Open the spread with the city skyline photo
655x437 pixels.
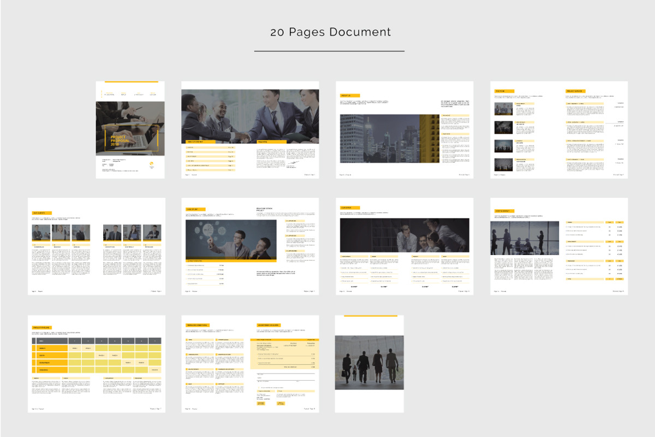pyautogui.click(x=404, y=130)
